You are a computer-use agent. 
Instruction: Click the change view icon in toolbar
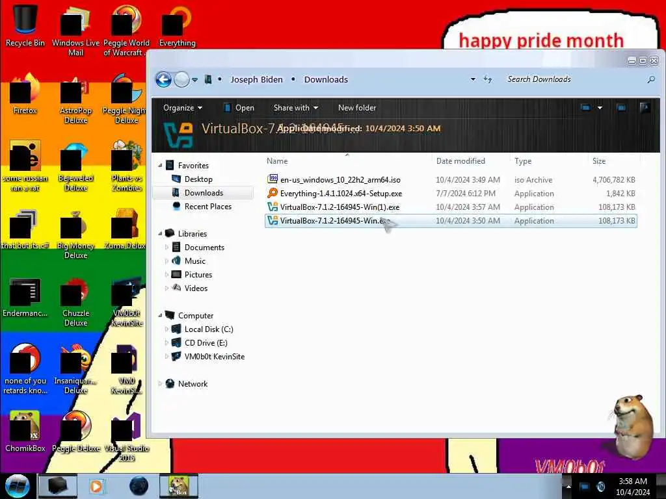pos(585,108)
